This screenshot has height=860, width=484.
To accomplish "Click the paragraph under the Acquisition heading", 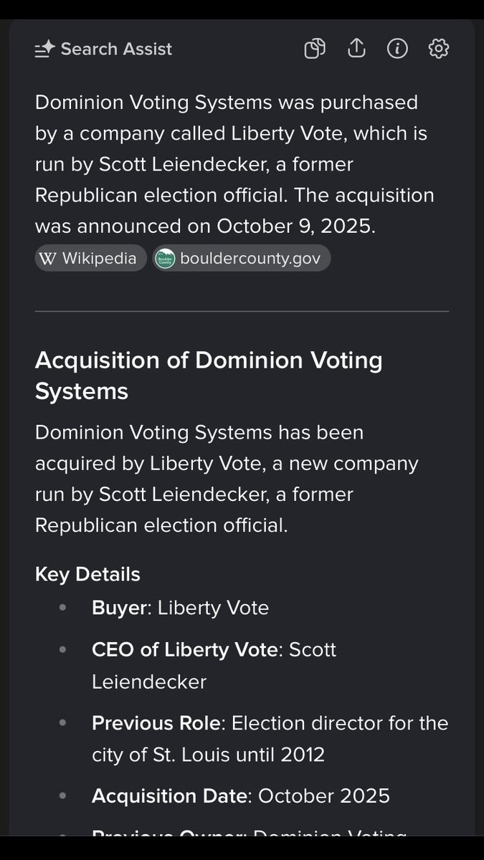I will pyautogui.click(x=227, y=479).
